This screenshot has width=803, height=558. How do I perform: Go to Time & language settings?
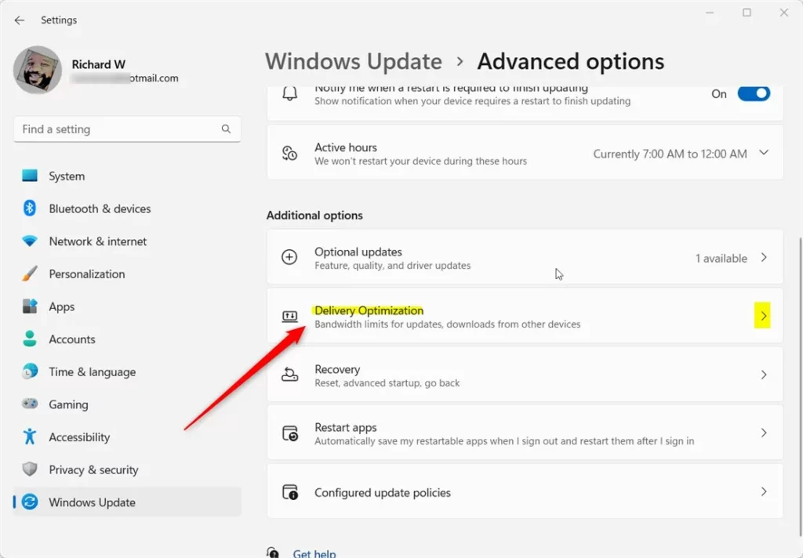click(x=127, y=371)
